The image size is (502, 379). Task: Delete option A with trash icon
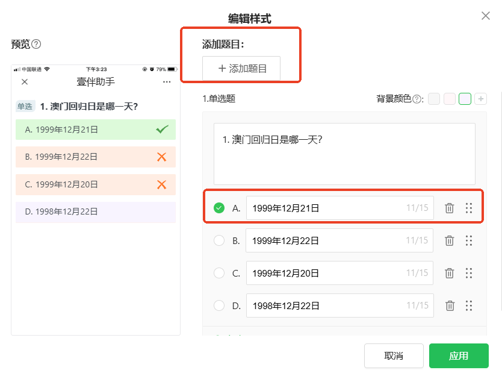click(450, 208)
